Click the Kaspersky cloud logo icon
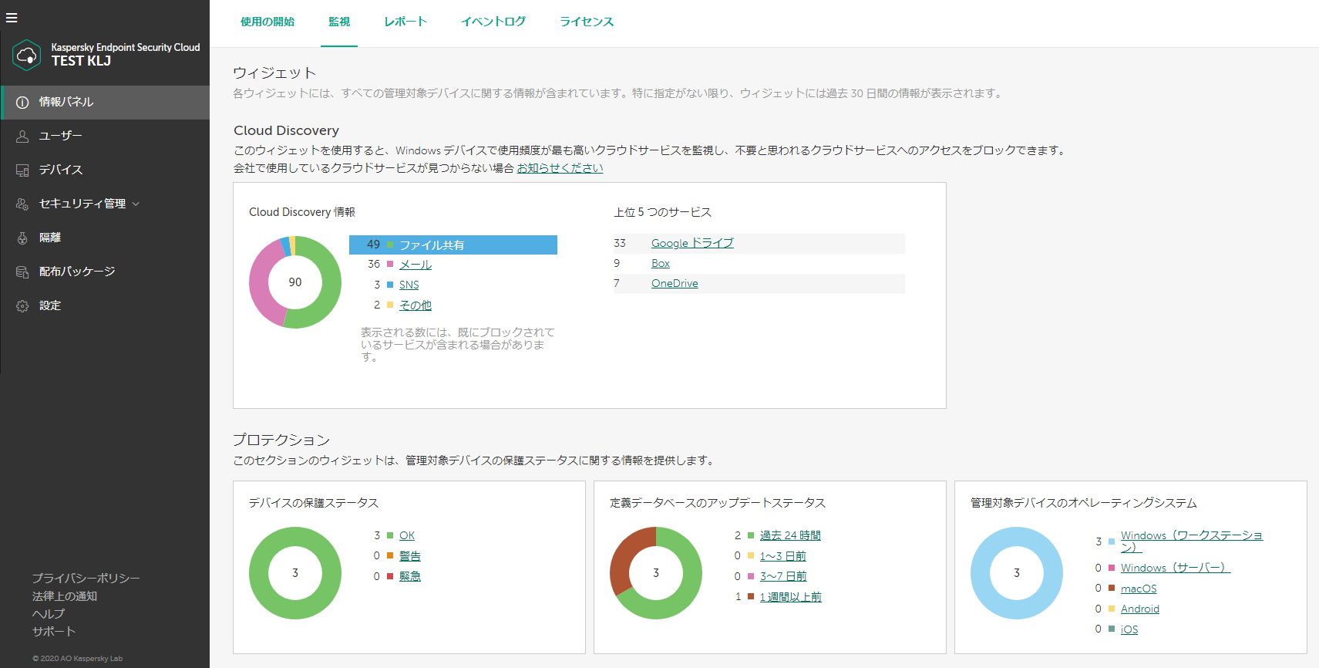The image size is (1319, 668). [27, 55]
